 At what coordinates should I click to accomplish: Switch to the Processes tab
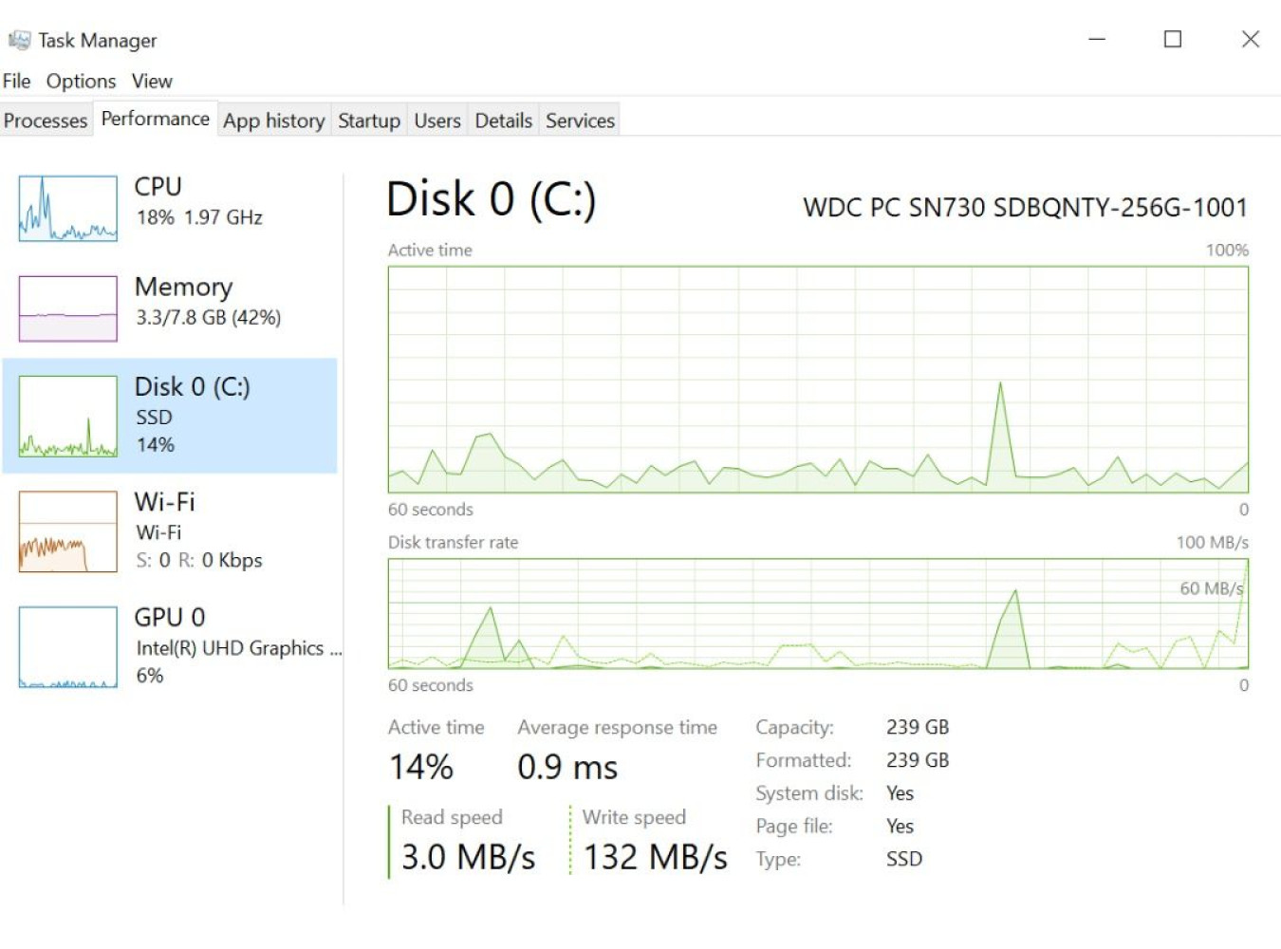pos(46,121)
